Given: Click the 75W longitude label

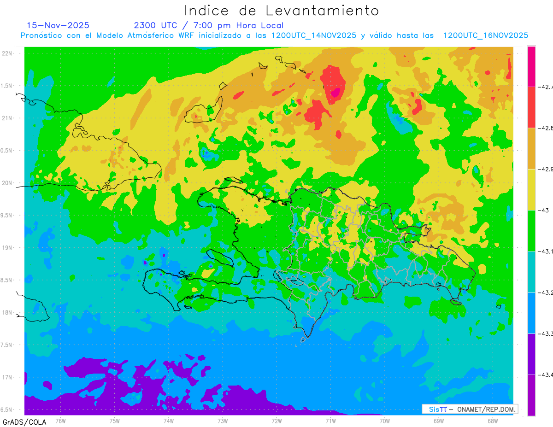Looking at the screenshot, I should [x=114, y=421].
